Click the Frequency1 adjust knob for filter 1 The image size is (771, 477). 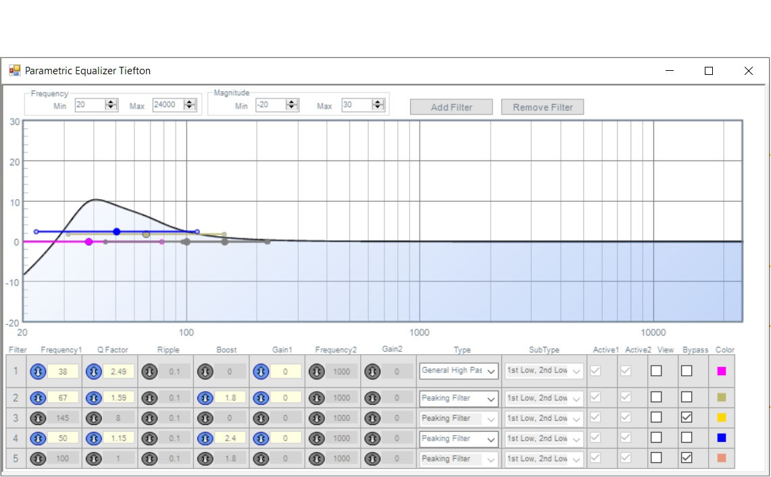(x=38, y=371)
